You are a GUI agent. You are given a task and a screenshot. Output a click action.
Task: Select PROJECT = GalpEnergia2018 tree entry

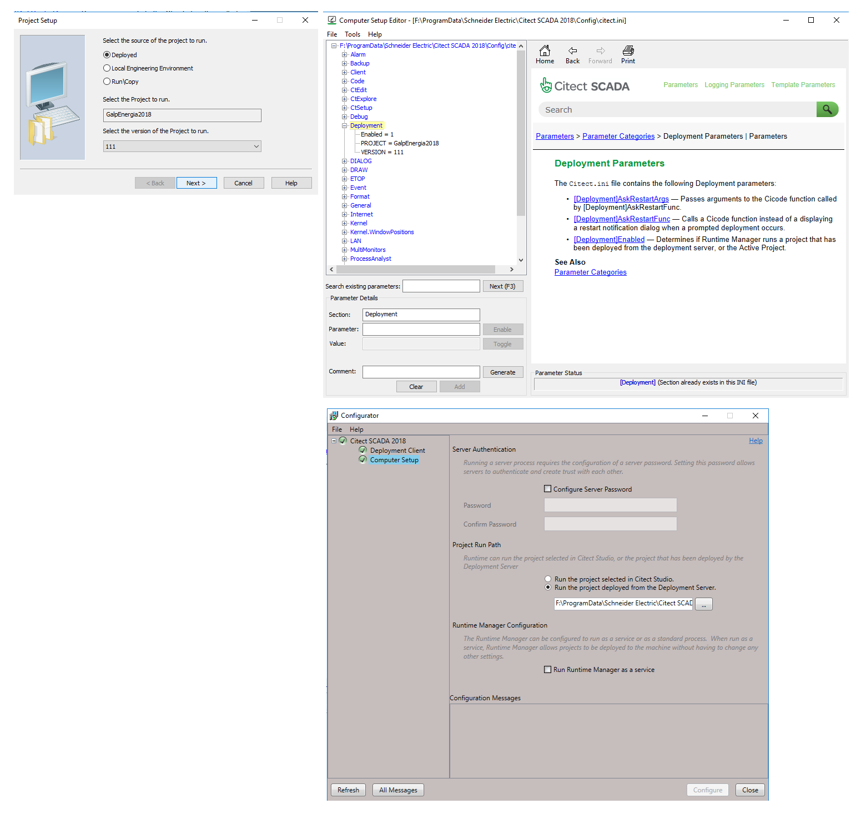click(x=400, y=143)
